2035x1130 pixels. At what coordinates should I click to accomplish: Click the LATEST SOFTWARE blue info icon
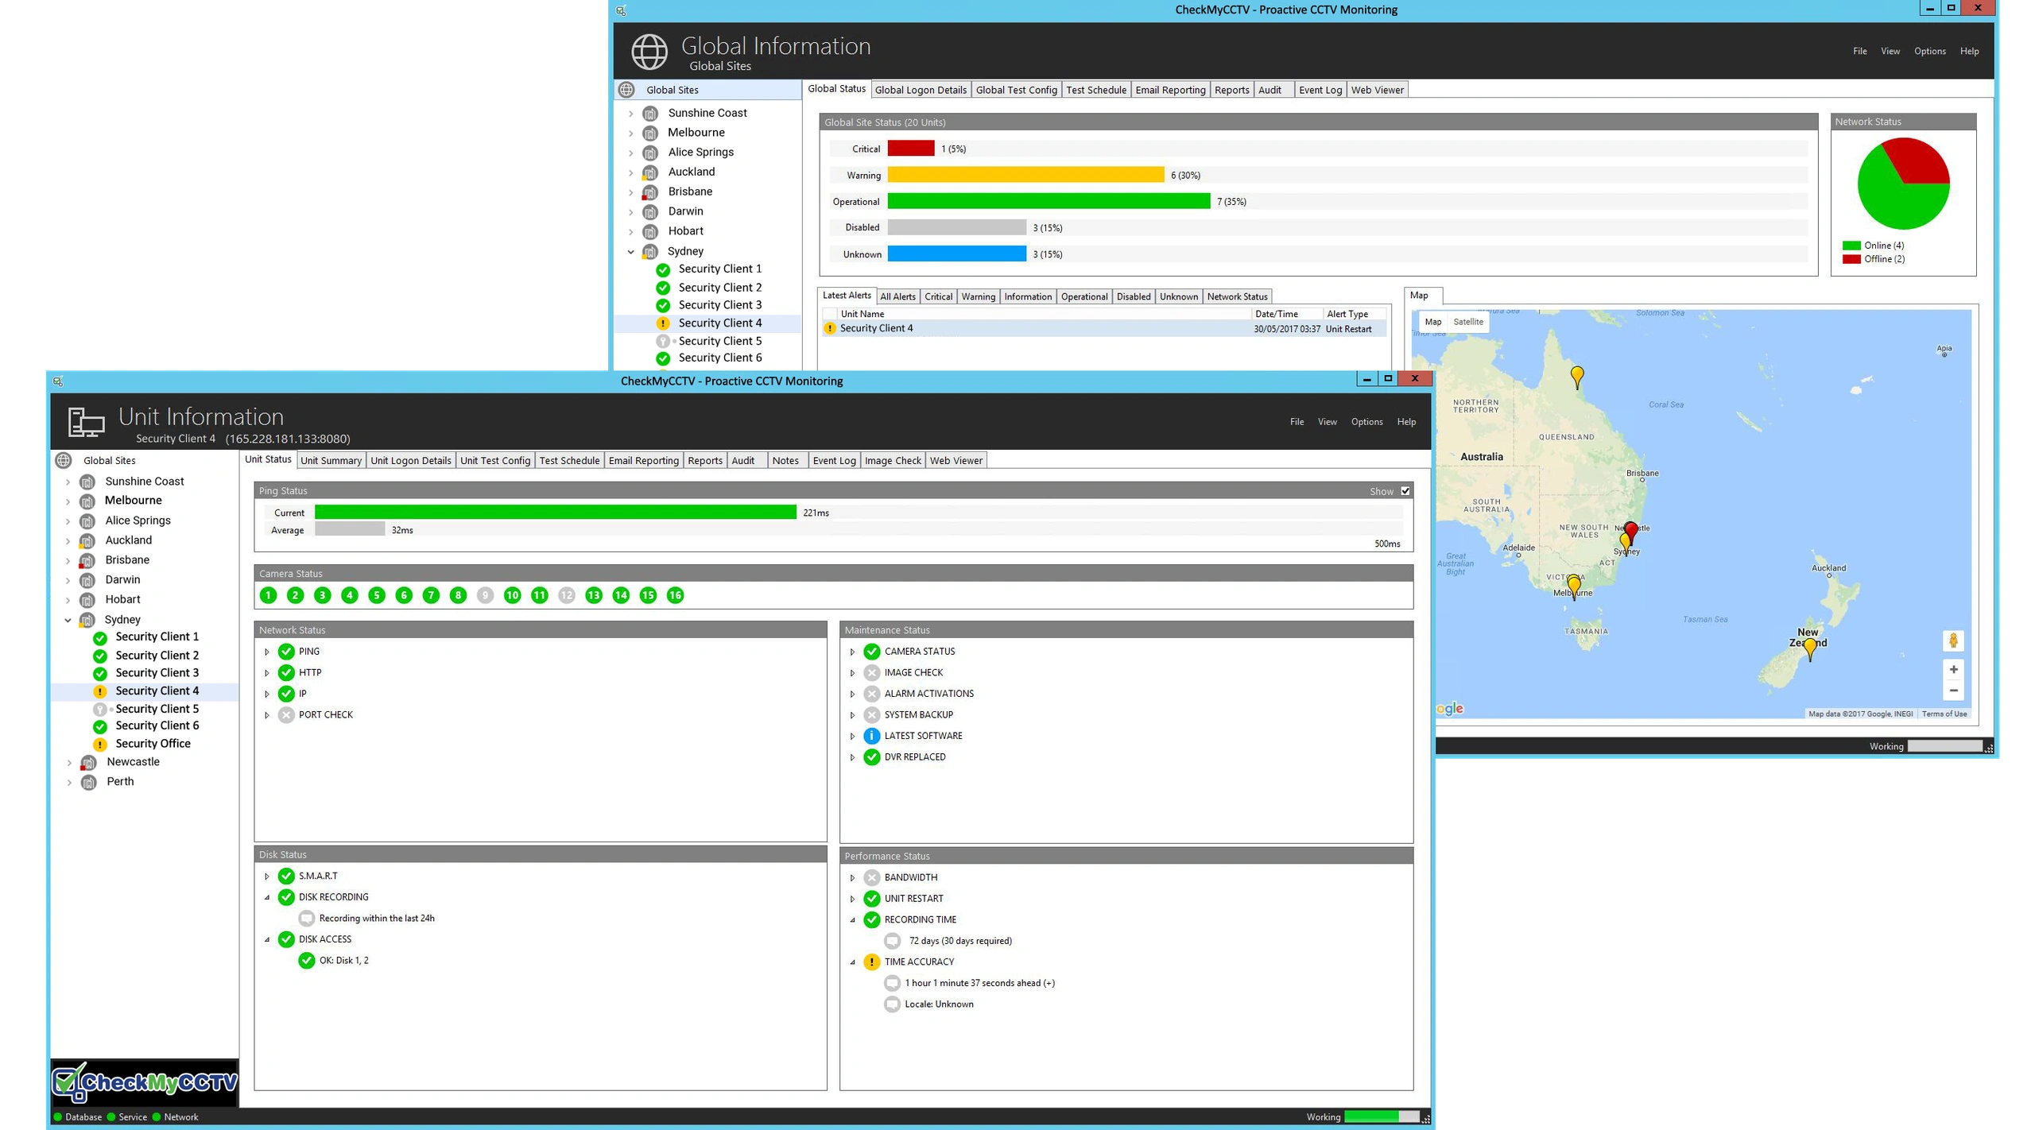(x=871, y=736)
